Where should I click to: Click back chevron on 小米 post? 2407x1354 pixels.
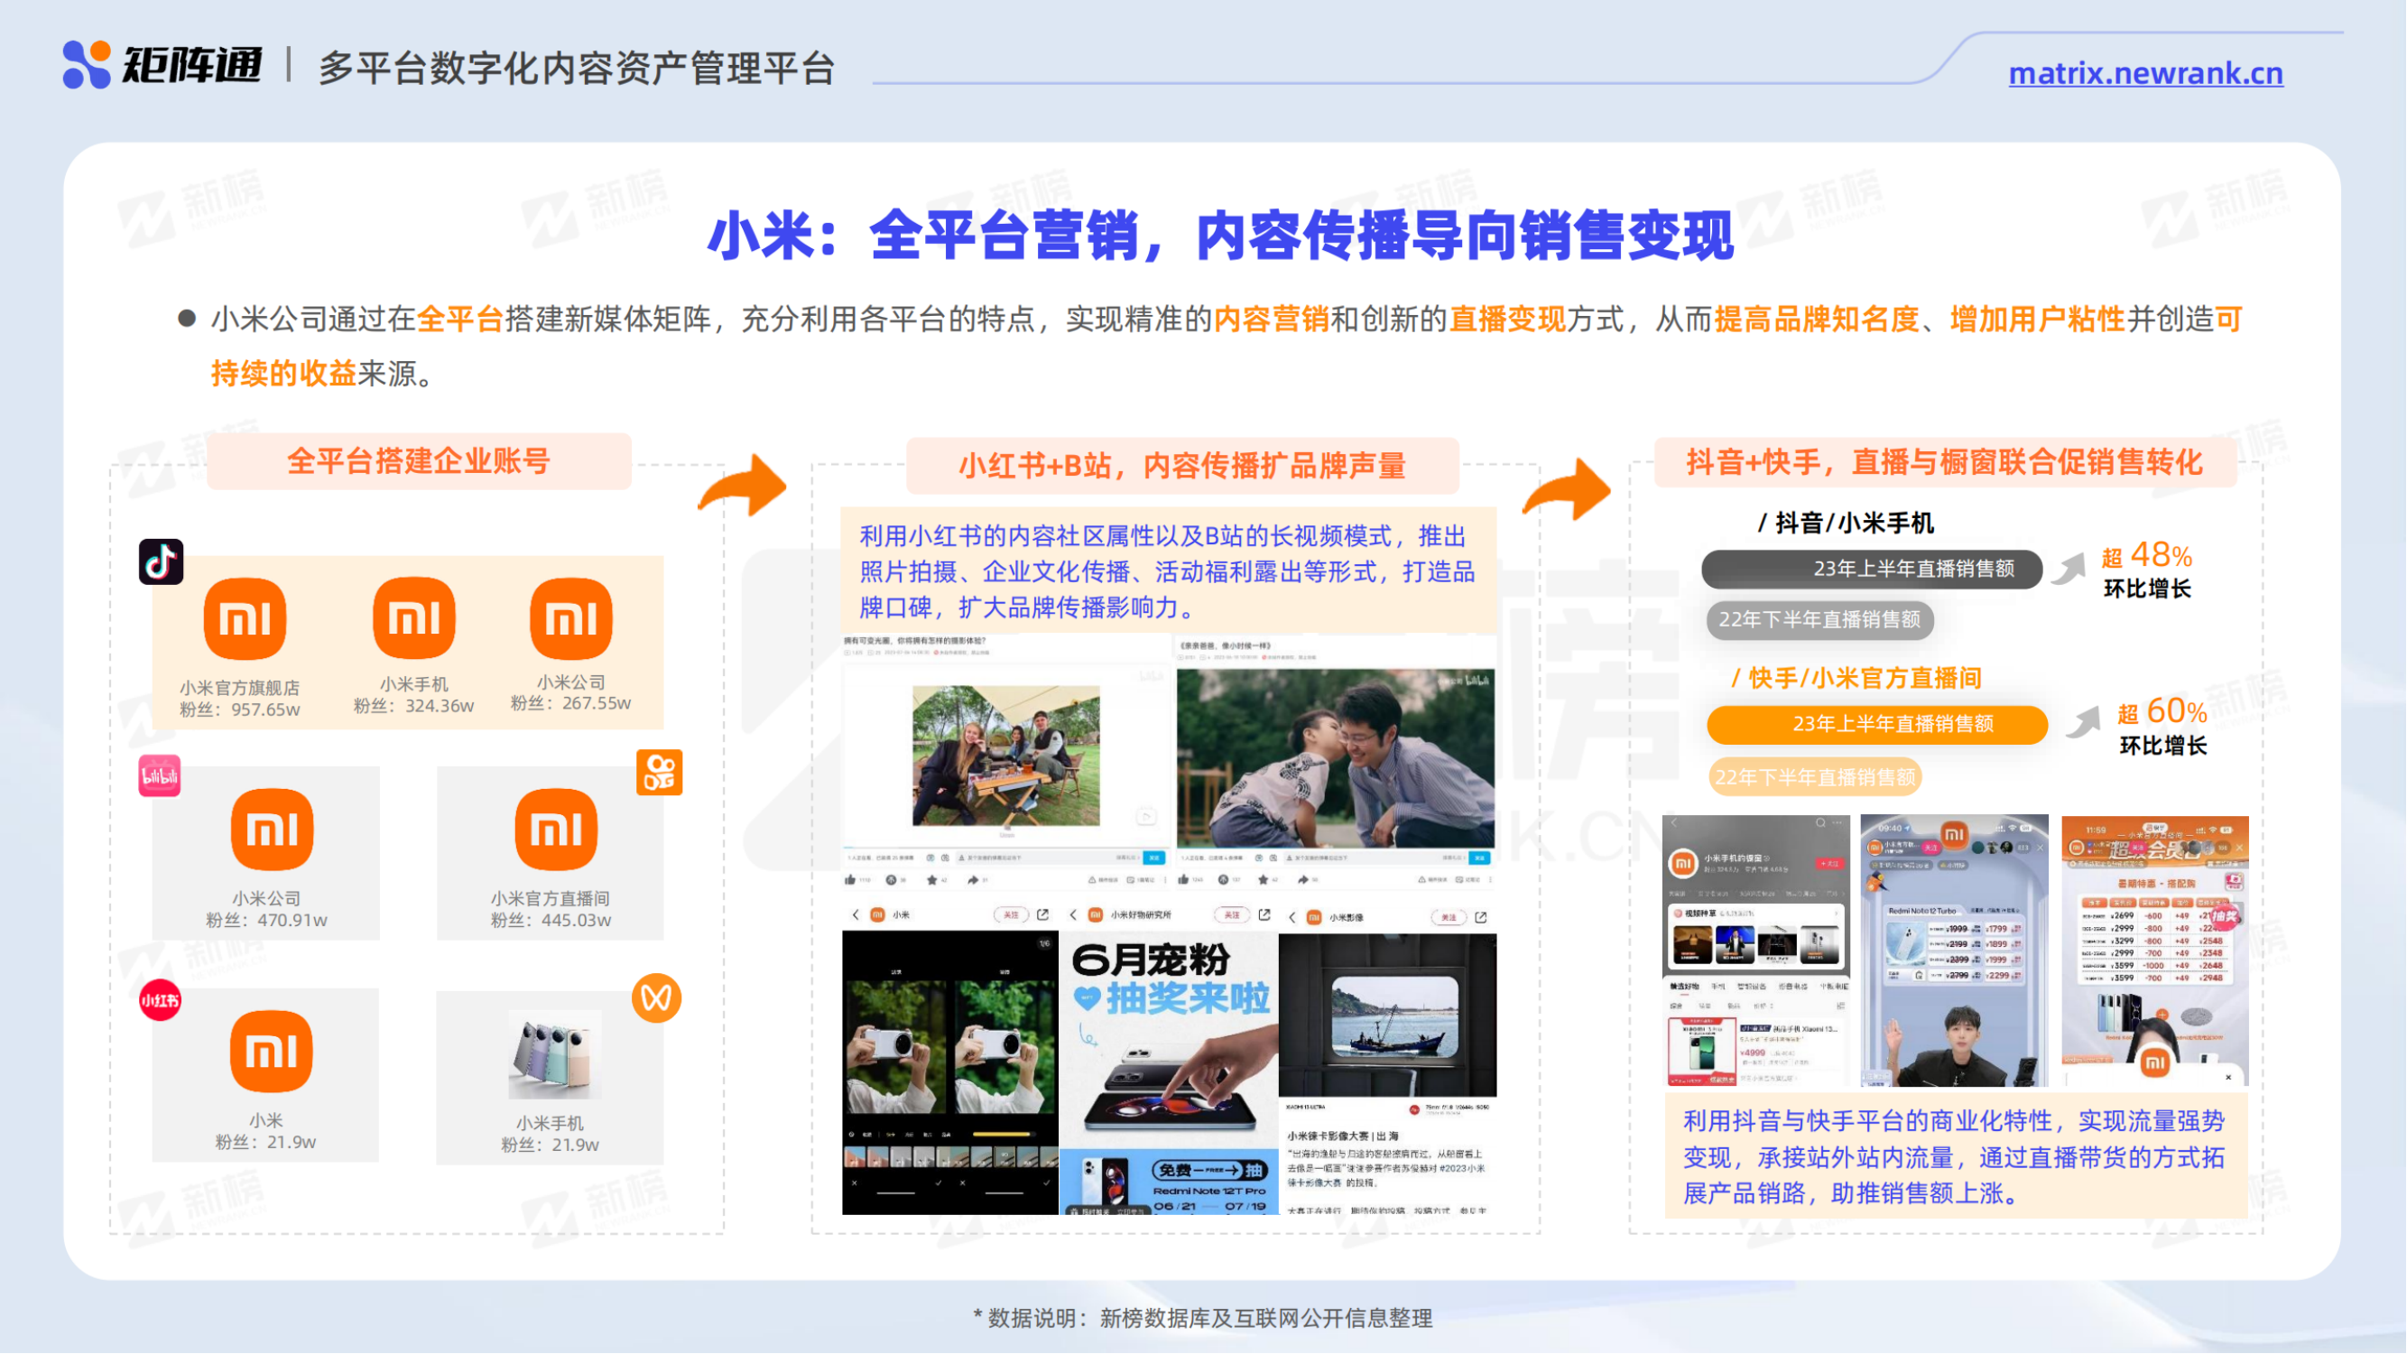(855, 914)
